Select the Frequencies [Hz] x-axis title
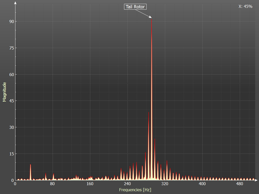The image size is (259, 194). pos(135,189)
